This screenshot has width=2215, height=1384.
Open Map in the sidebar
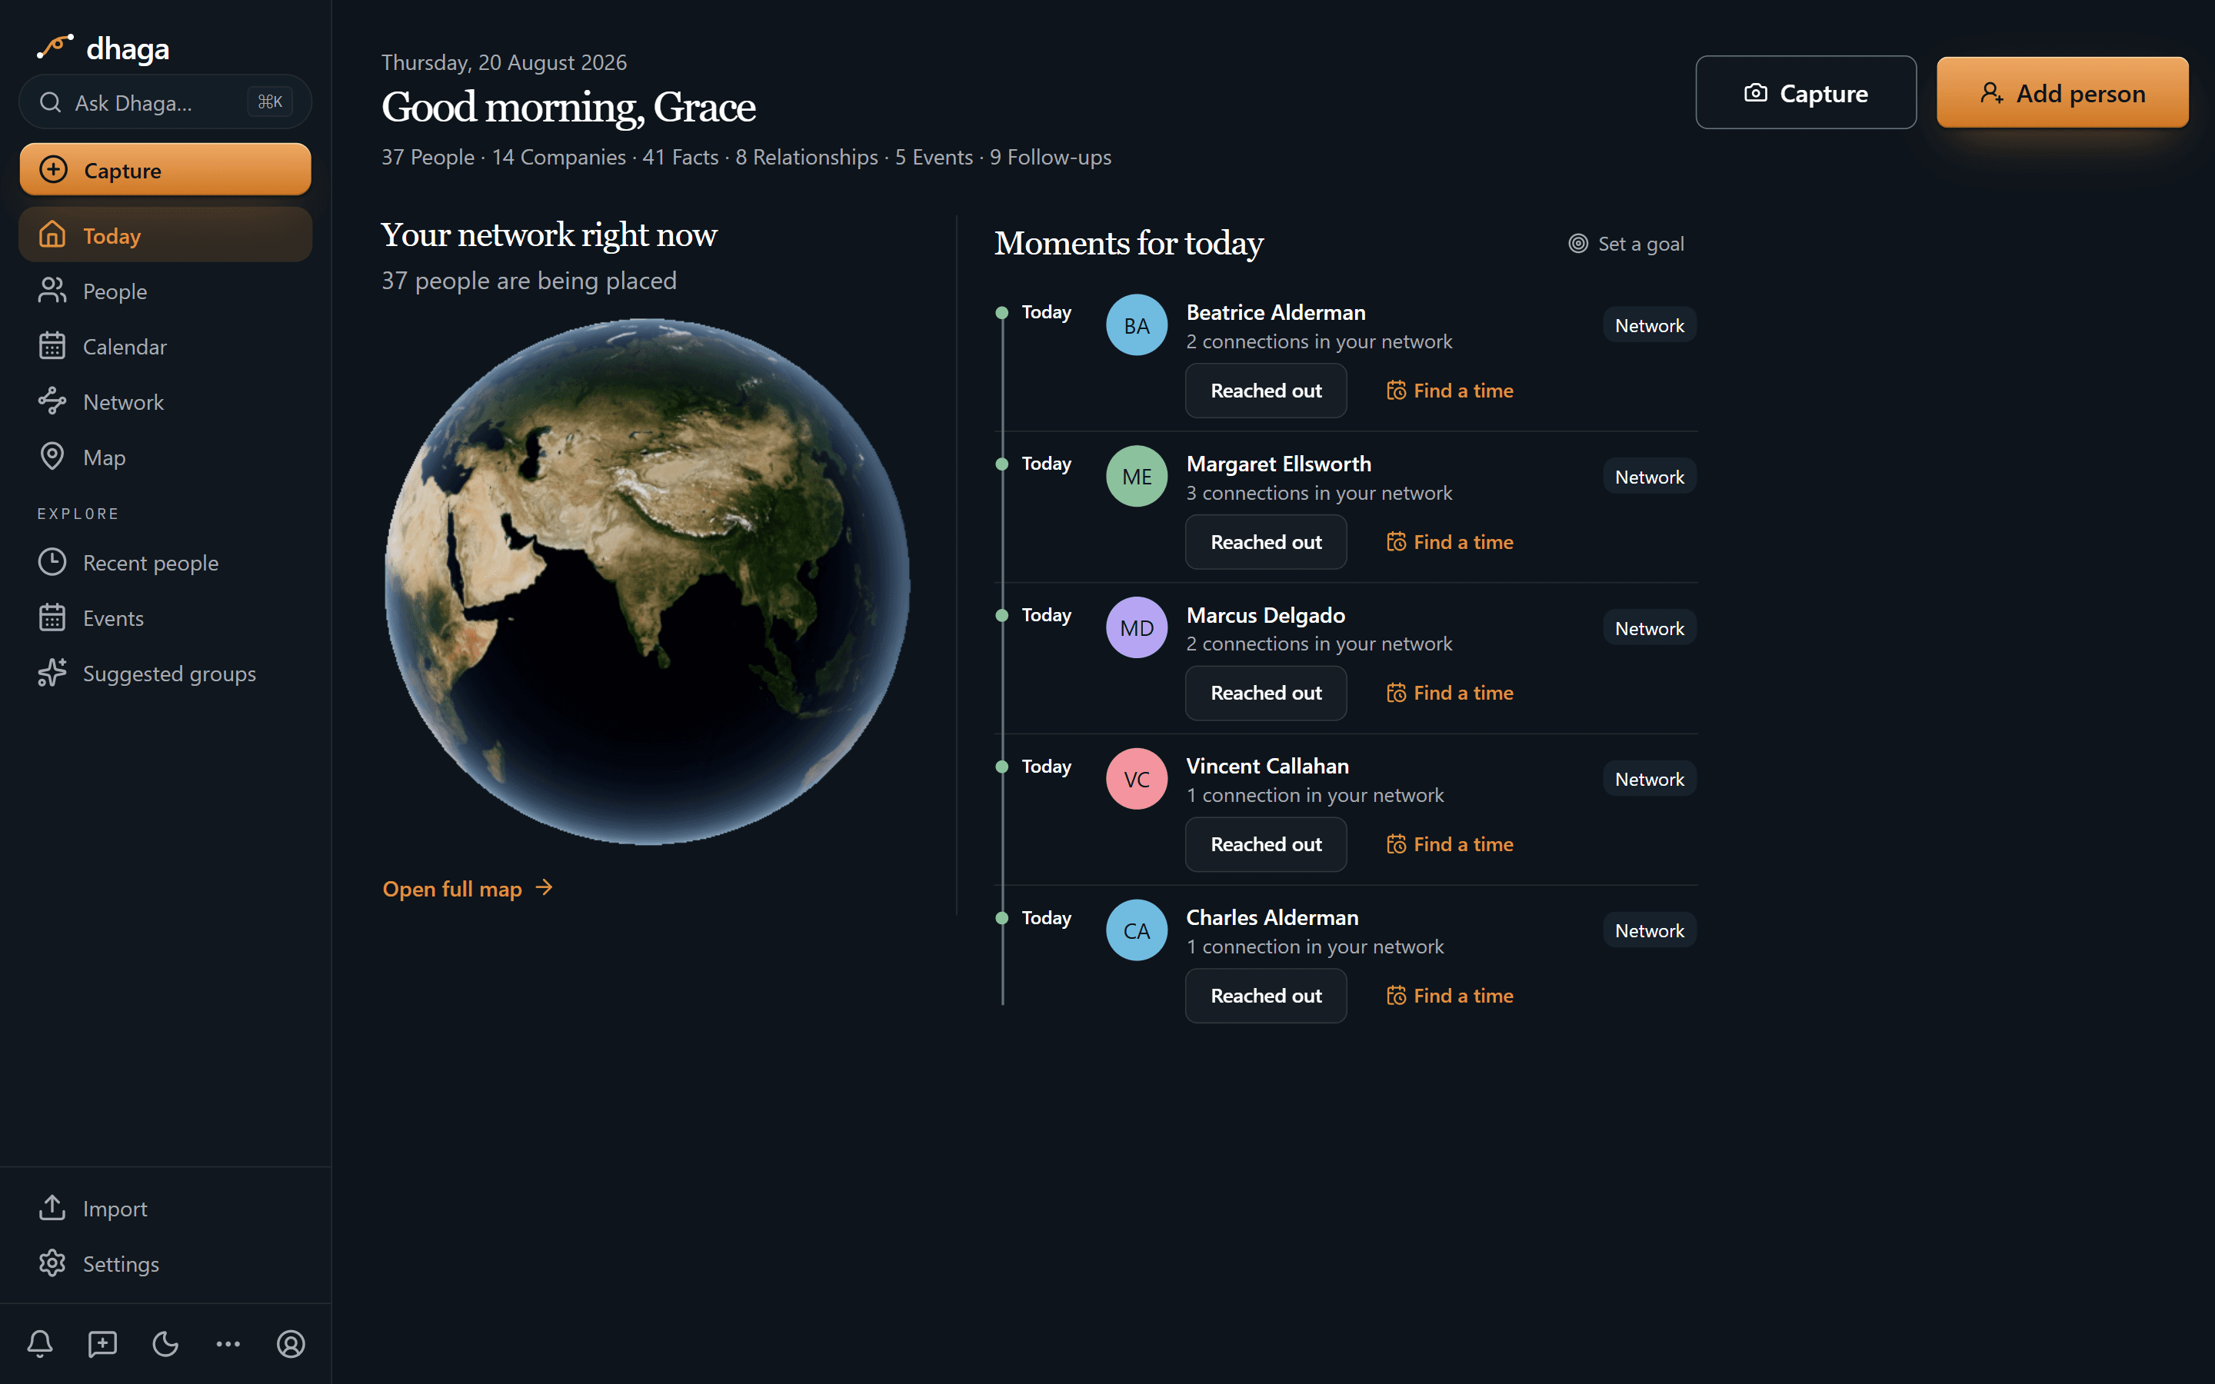(x=165, y=457)
